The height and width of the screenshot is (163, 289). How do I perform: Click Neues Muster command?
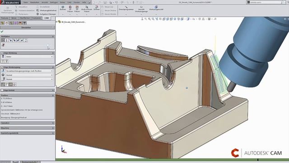(109, 14)
